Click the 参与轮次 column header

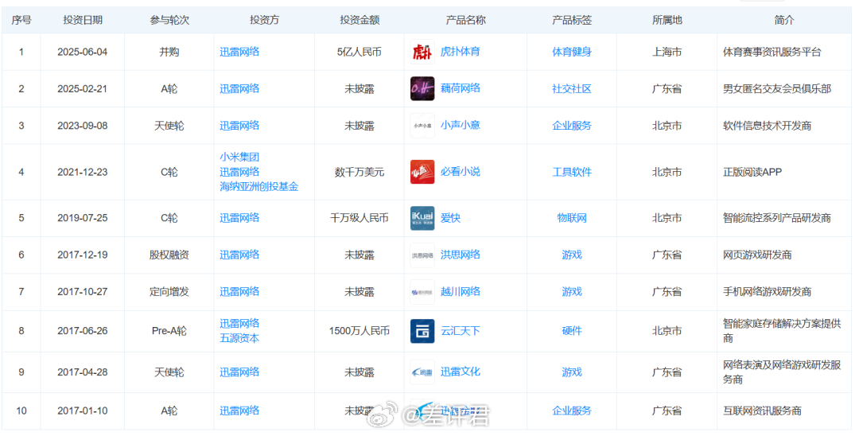169,20
